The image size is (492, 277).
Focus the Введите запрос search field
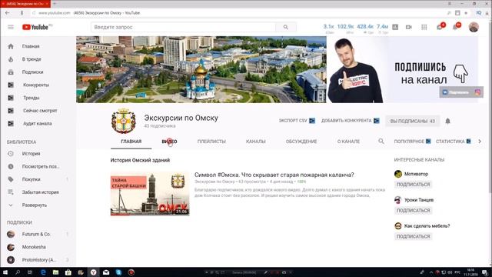point(183,27)
